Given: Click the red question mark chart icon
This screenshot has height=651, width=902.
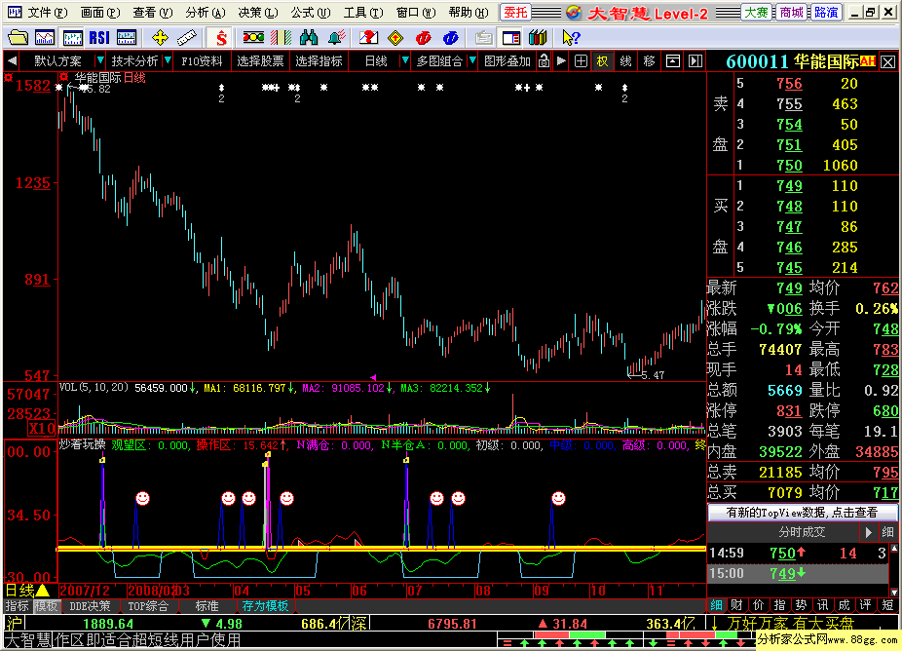Looking at the screenshot, I should pos(369,38).
